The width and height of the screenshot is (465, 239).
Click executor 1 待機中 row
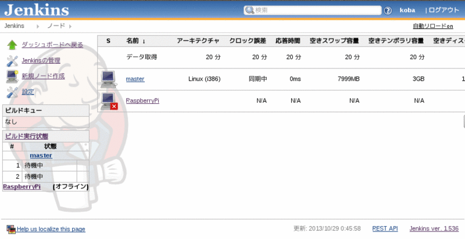pos(46,166)
